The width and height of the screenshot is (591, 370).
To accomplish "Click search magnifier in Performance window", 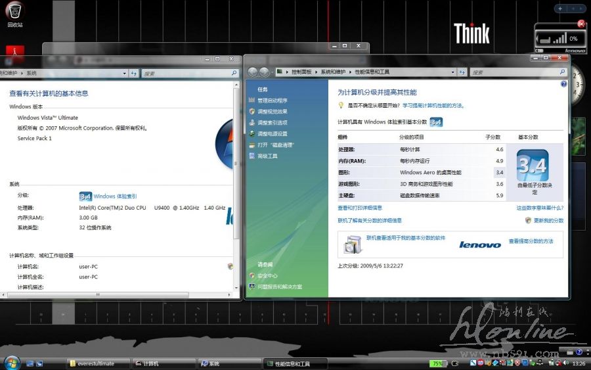I will [x=562, y=72].
